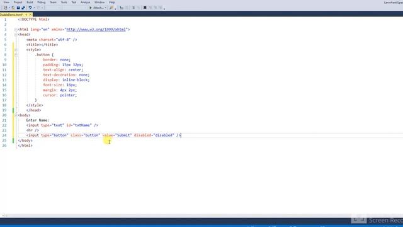403x227 pixels.
Task: Click the disabled attribute on line 24
Action: point(154,135)
